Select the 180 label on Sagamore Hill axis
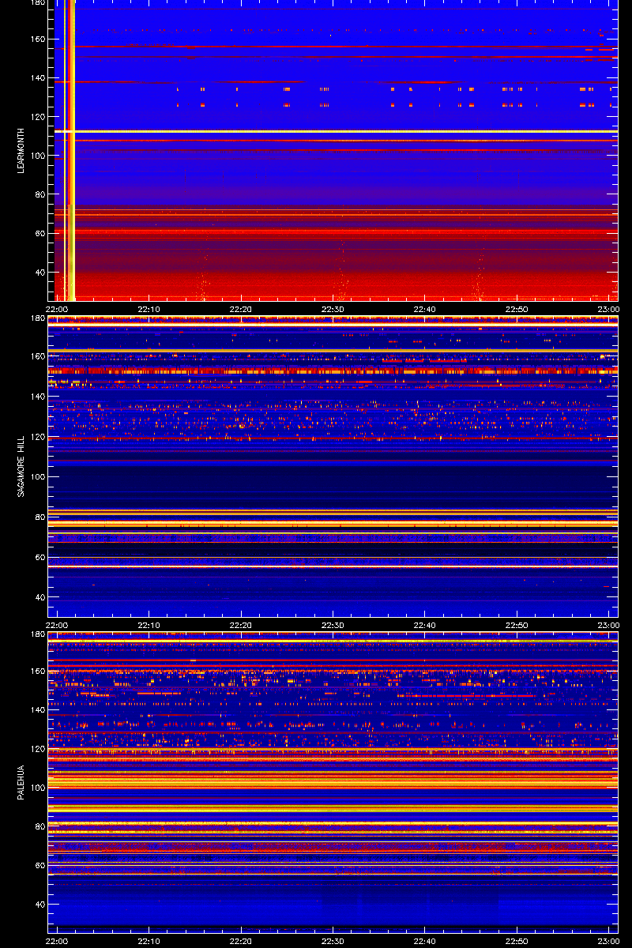 39,319
